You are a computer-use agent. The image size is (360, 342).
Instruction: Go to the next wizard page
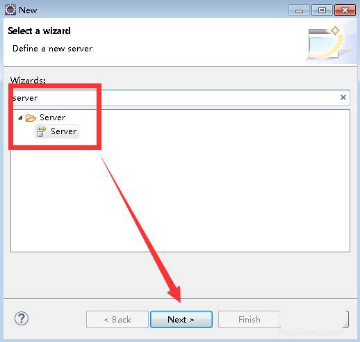pyautogui.click(x=181, y=320)
